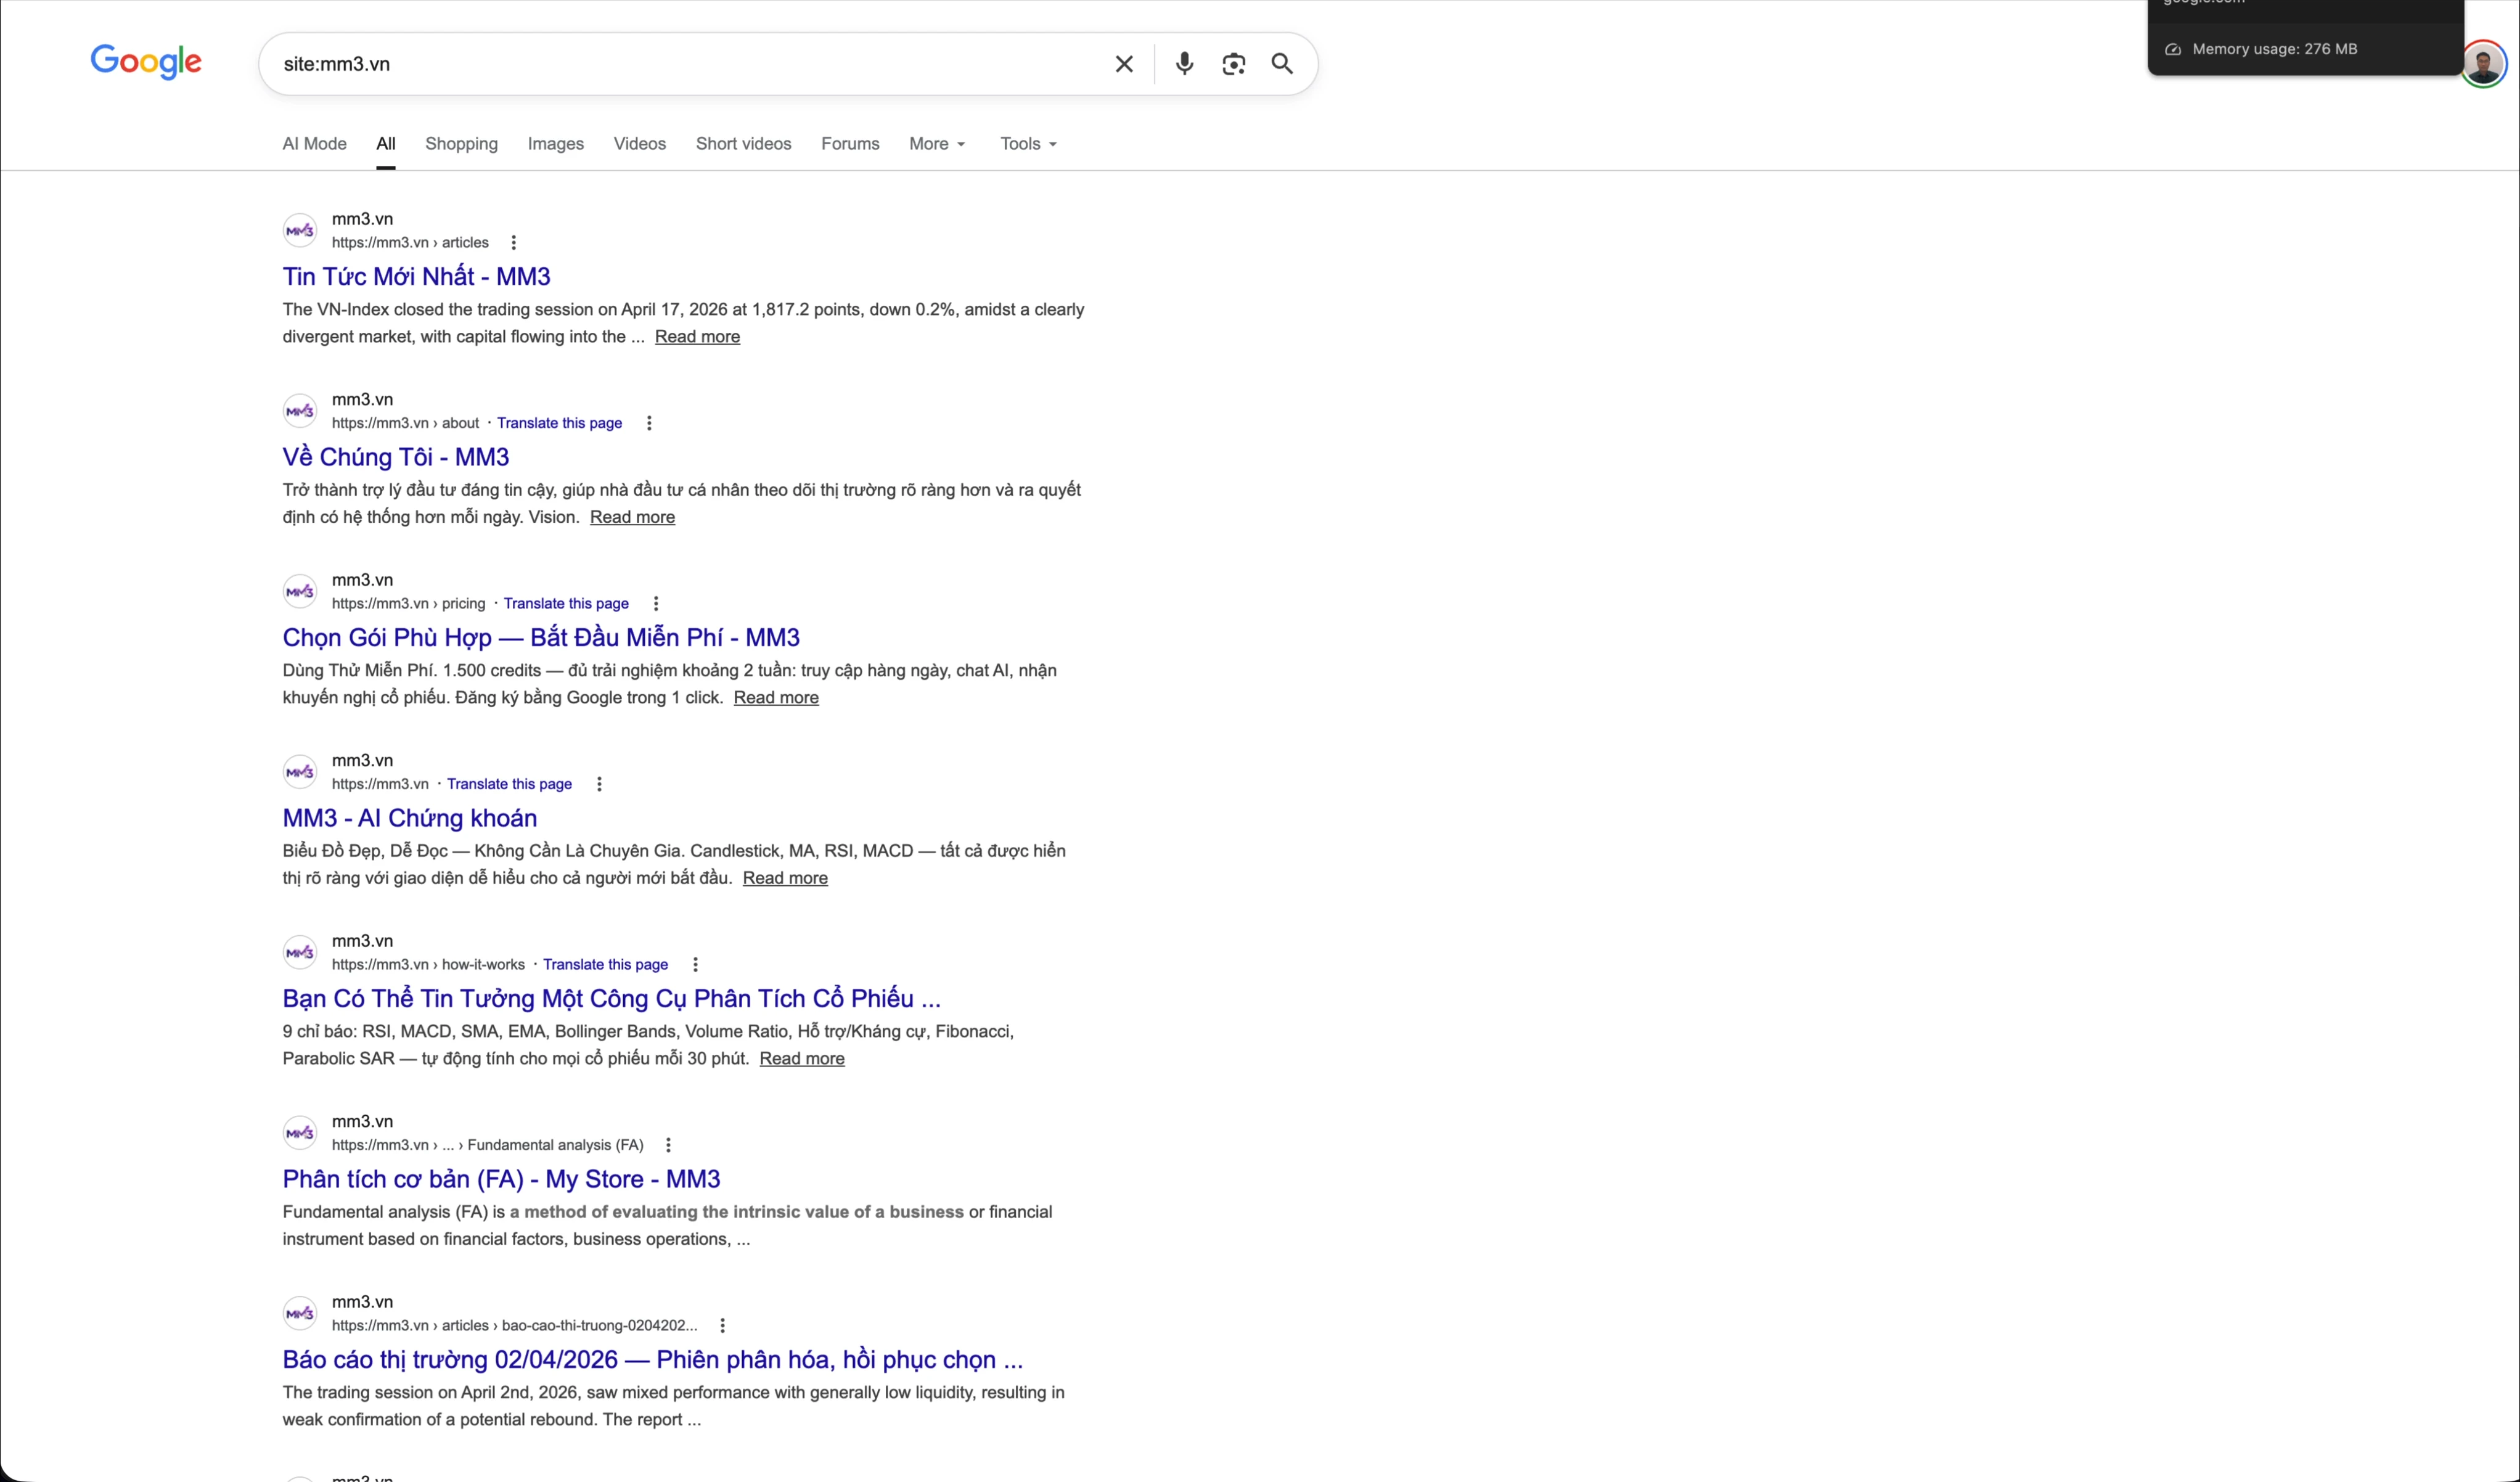Open the three-dot options for the pricing result
This screenshot has width=2520, height=1482.
coord(656,603)
